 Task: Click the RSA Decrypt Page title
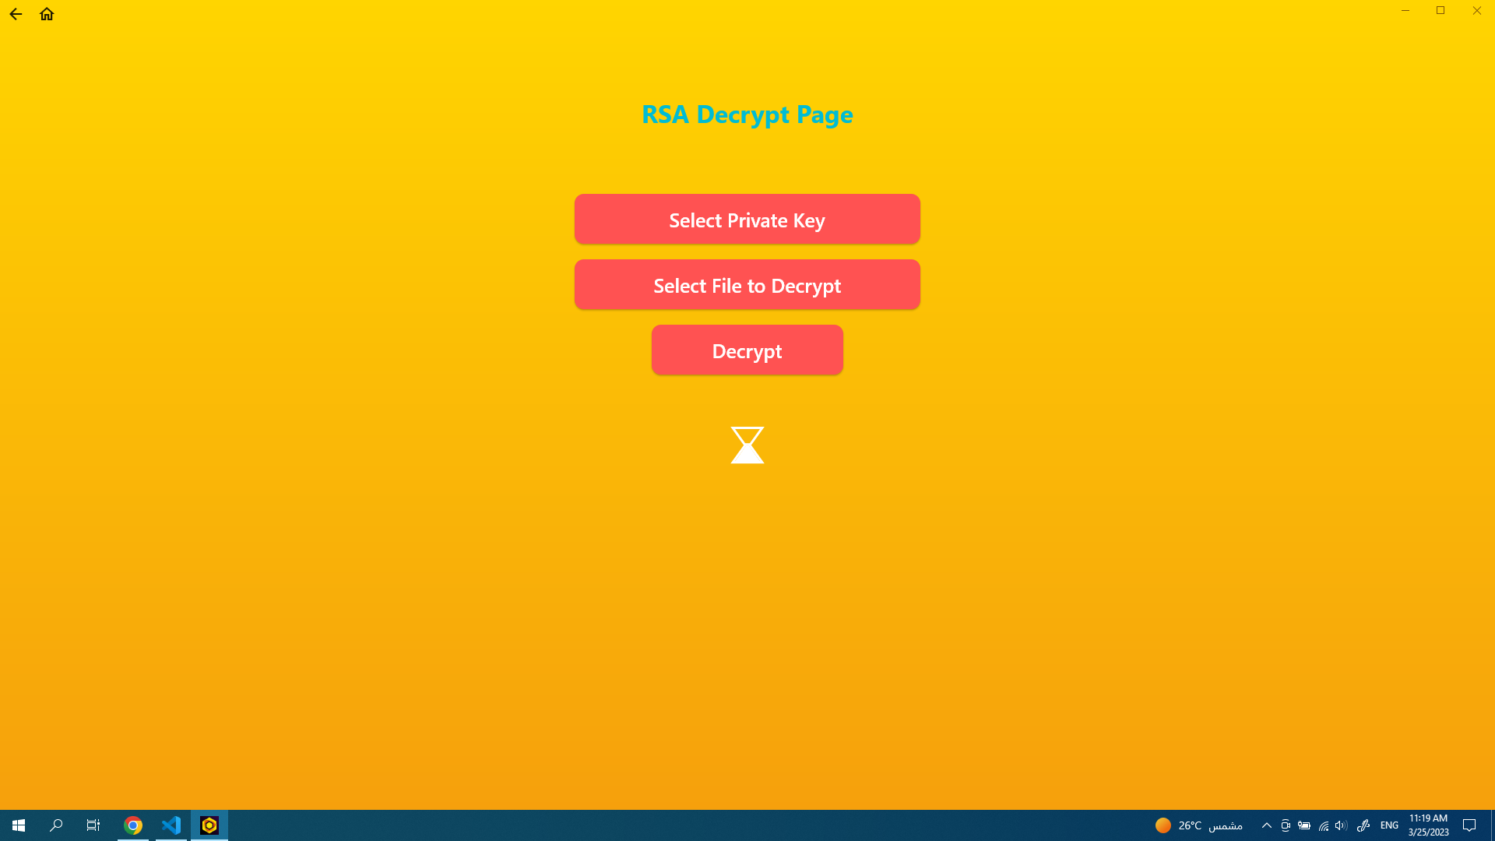click(x=747, y=113)
